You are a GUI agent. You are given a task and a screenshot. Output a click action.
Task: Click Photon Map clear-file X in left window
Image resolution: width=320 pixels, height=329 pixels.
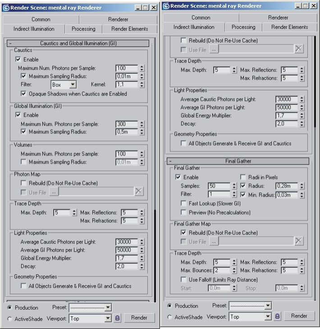coord(139,191)
